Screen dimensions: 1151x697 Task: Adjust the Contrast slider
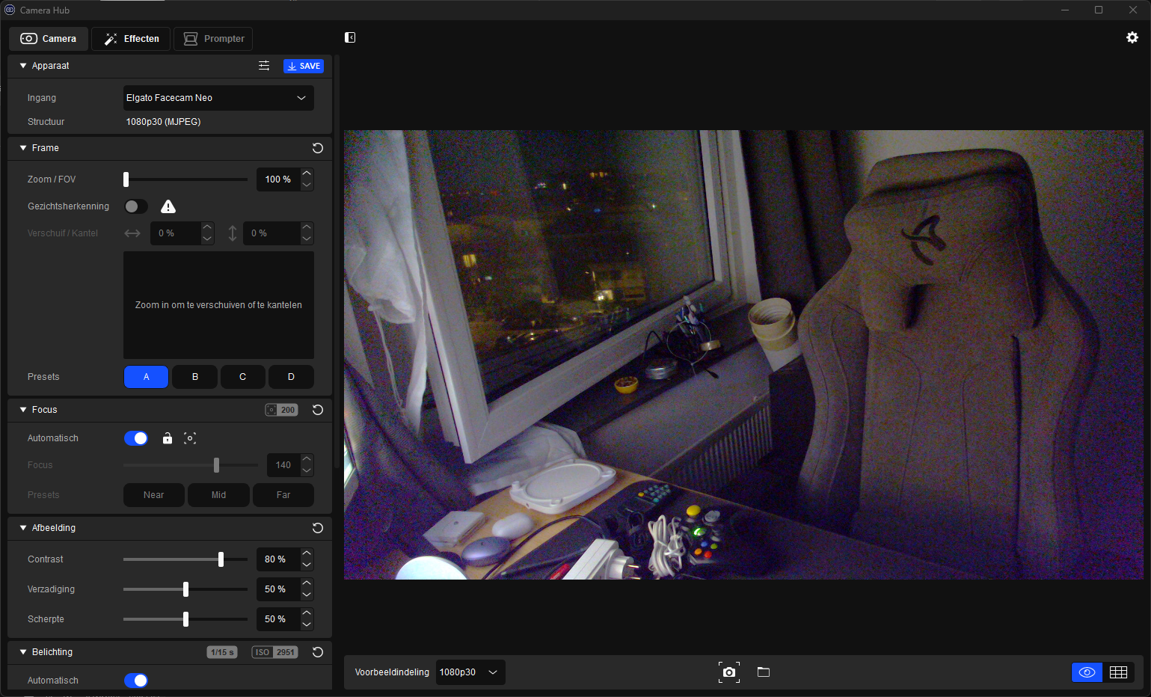tap(185, 559)
